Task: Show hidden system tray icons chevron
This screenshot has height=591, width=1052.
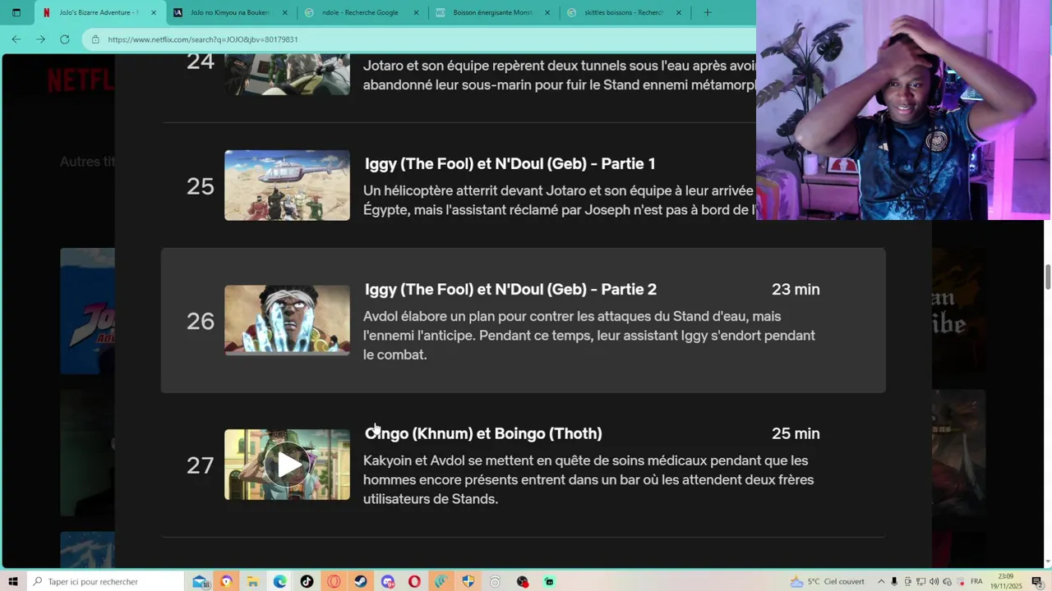Action: pyautogui.click(x=881, y=581)
